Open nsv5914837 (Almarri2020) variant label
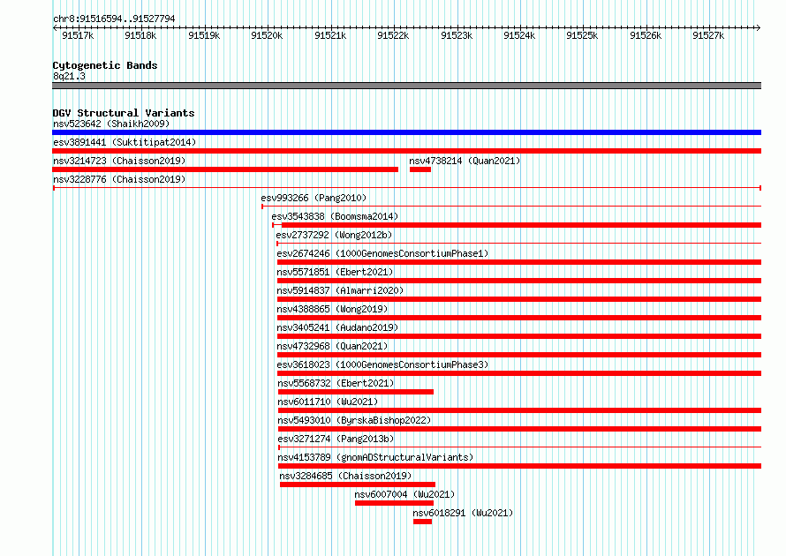The height and width of the screenshot is (556, 786). pos(340,290)
